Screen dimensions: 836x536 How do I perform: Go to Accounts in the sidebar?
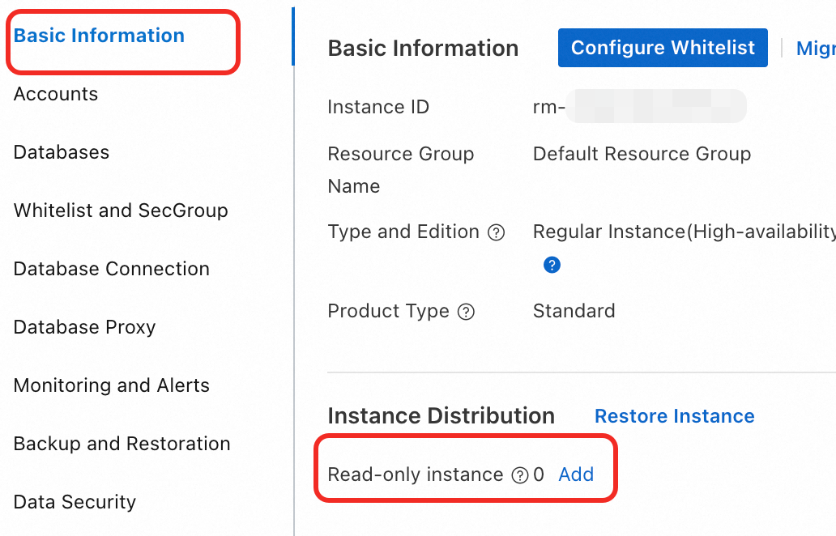pos(56,94)
